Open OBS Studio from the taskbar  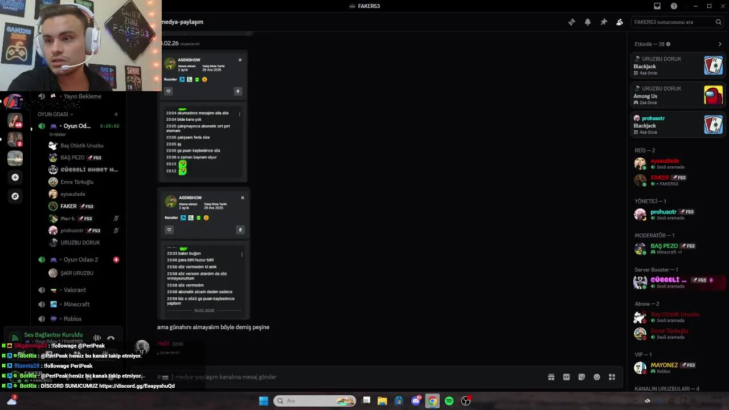pyautogui.click(x=466, y=401)
